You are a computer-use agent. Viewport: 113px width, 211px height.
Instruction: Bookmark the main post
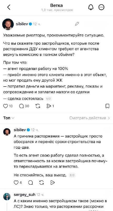pyautogui.click(x=107, y=106)
